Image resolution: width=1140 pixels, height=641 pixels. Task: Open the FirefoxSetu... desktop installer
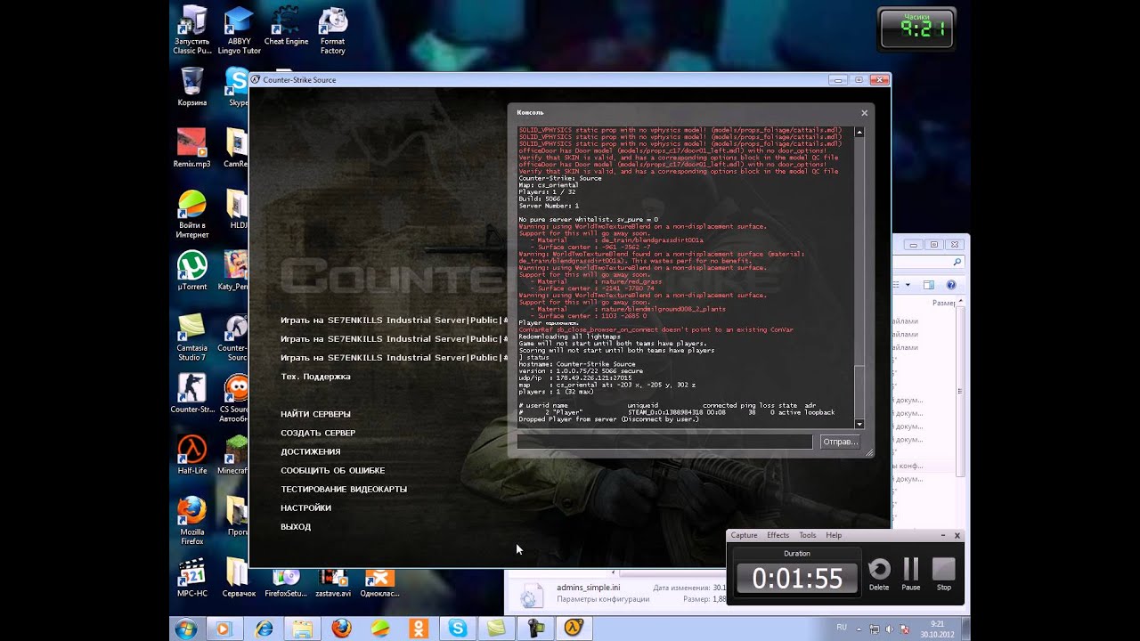point(286,582)
